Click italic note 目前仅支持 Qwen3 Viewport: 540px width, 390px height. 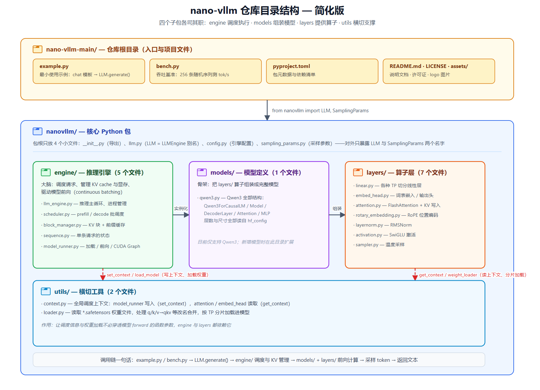click(246, 242)
